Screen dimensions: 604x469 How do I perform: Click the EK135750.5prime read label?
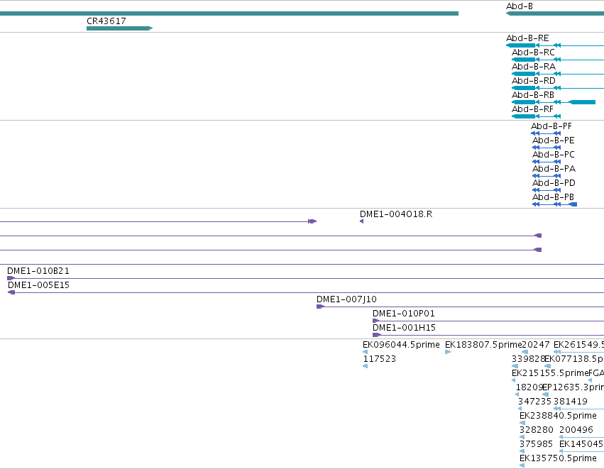pos(558,459)
